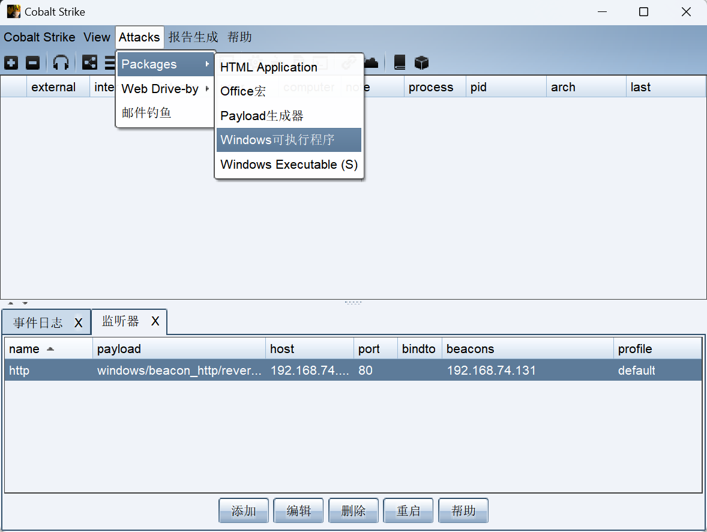Viewport: 707px width, 532px height.
Task: Click the disconnect minus icon in toolbar
Action: pyautogui.click(x=33, y=62)
